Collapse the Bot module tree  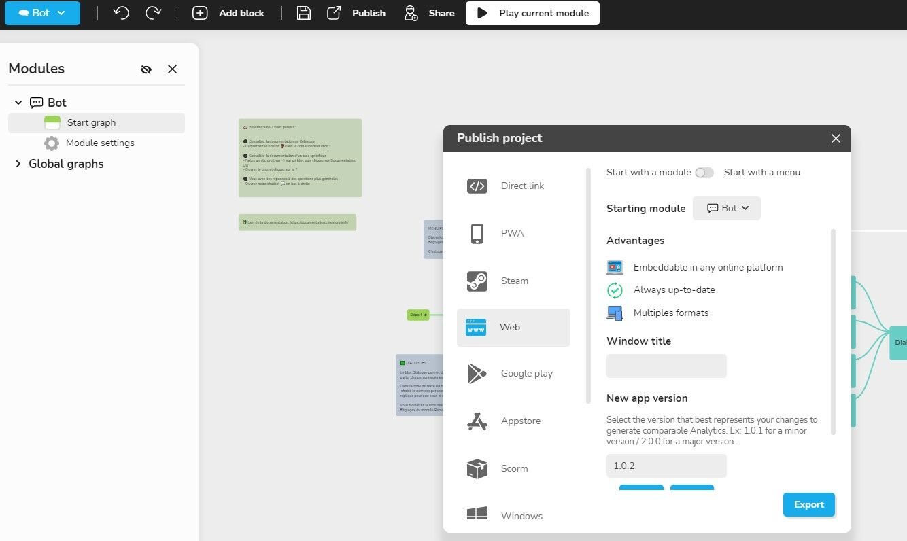[x=18, y=103]
